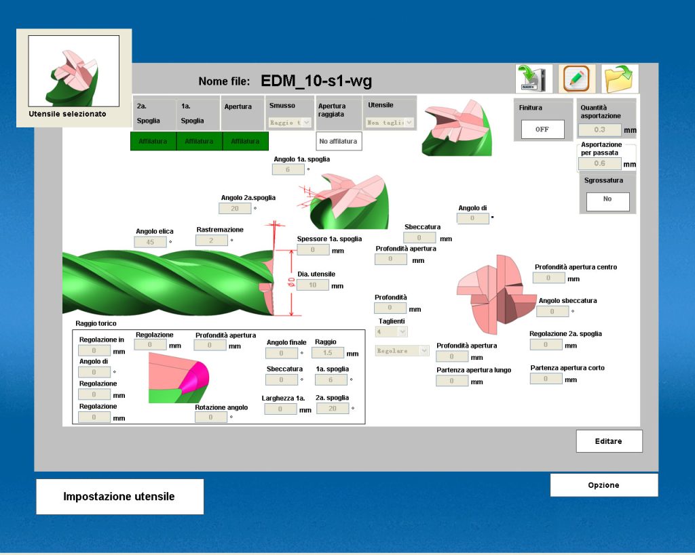The width and height of the screenshot is (695, 555).
Task: Click the Sbeccatura mm field
Action: [419, 238]
